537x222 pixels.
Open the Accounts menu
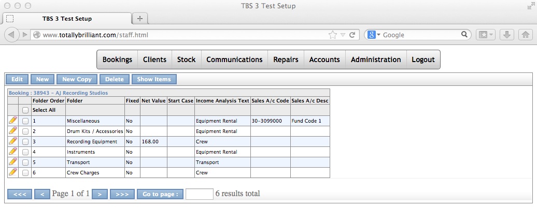click(324, 60)
